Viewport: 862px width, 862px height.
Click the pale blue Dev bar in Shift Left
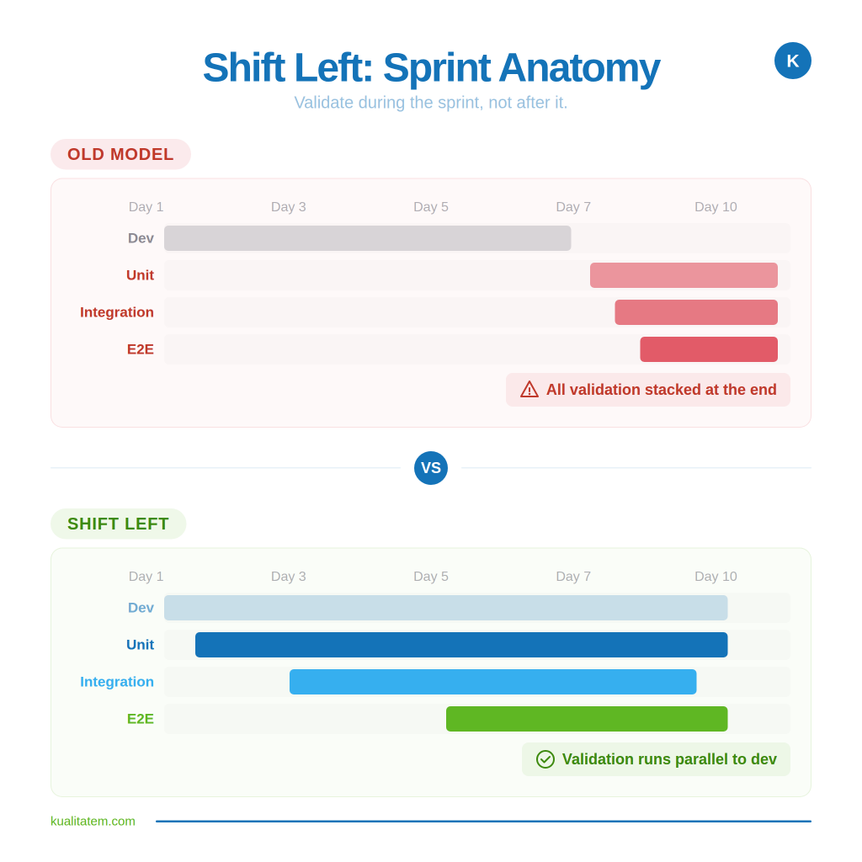click(445, 608)
